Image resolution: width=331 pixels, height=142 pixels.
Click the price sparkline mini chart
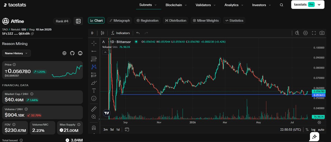pyautogui.click(x=67, y=71)
